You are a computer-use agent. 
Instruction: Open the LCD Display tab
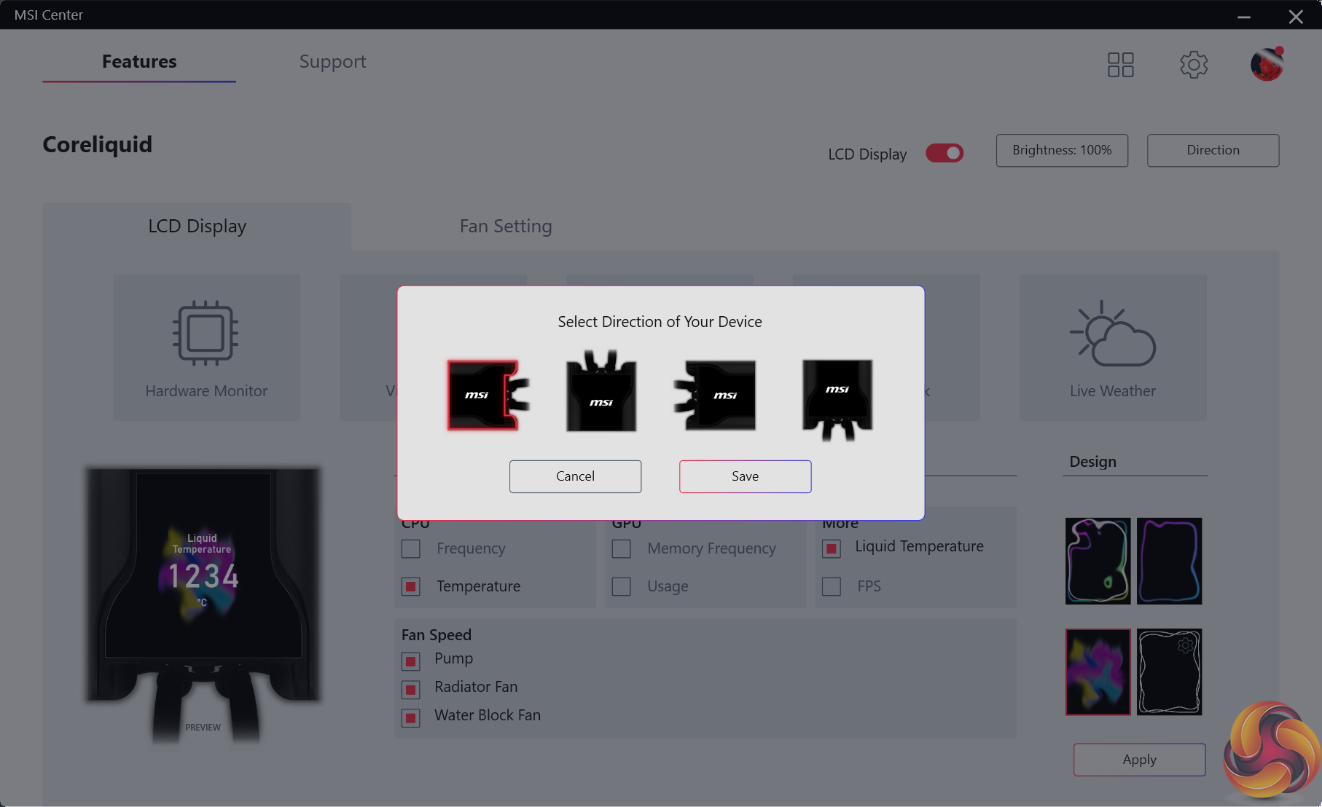(197, 227)
